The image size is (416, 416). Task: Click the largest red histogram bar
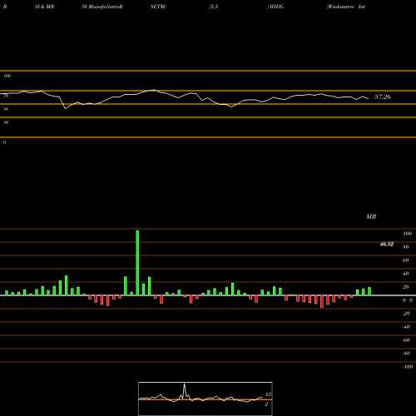(322, 301)
